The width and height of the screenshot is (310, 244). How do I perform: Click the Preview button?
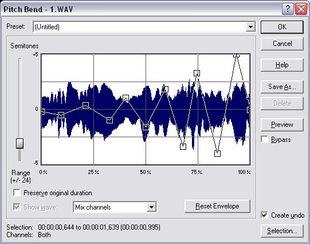pos(282,125)
